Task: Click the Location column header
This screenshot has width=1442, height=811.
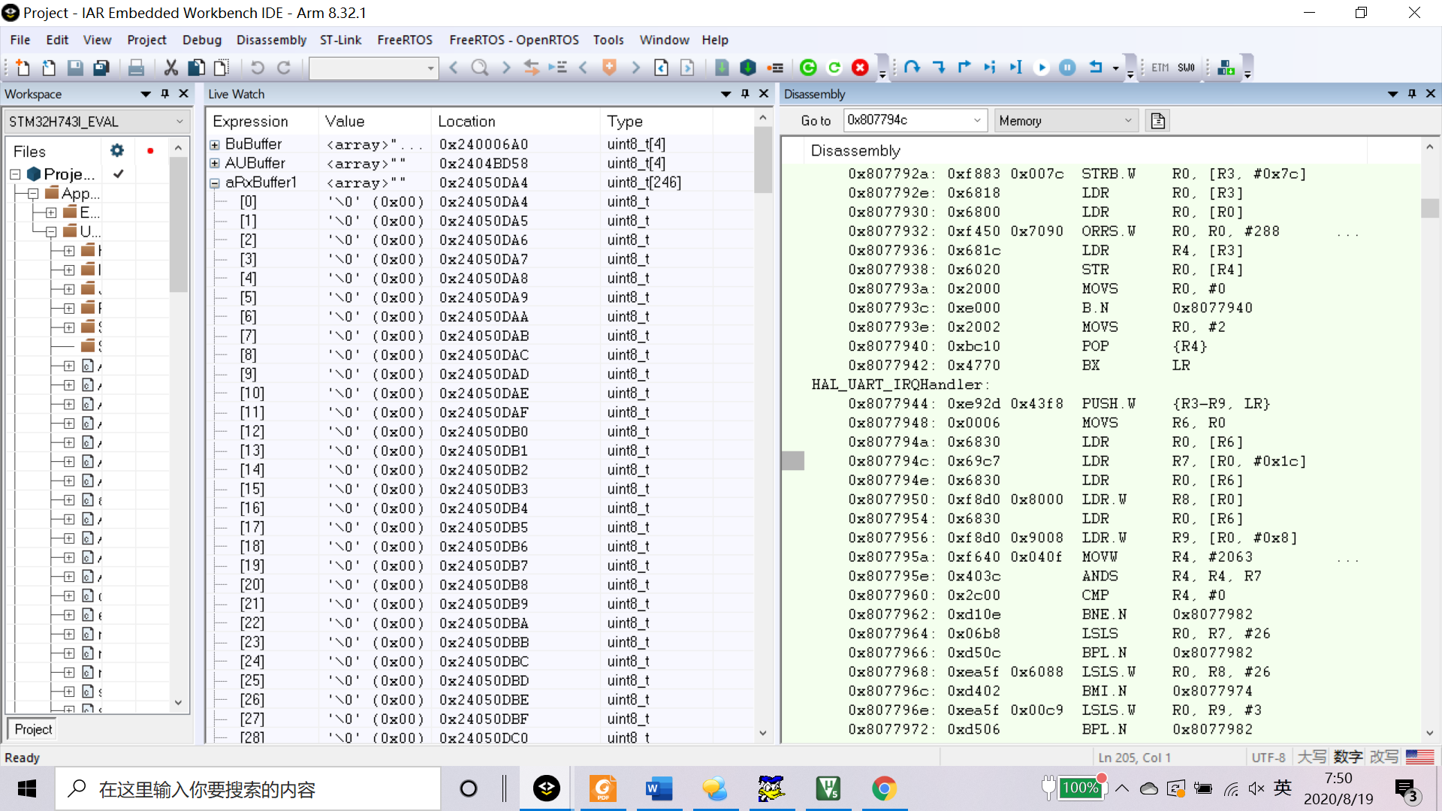Action: [516, 122]
